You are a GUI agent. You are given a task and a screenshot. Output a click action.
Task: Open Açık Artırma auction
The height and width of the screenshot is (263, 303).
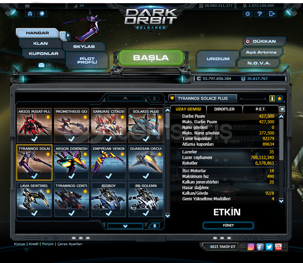click(x=261, y=52)
